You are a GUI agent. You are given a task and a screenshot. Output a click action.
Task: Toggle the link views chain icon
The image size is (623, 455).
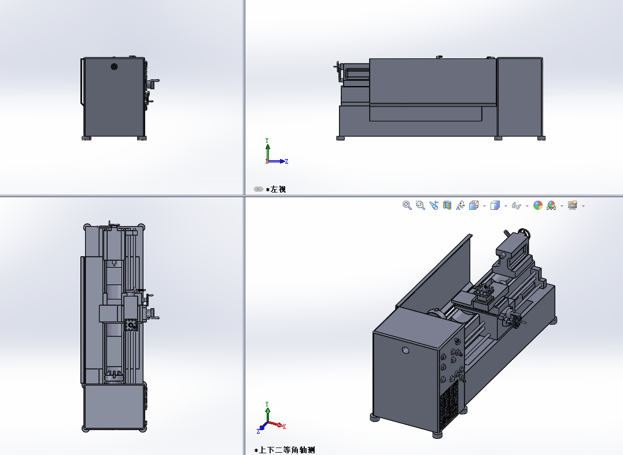pyautogui.click(x=258, y=189)
